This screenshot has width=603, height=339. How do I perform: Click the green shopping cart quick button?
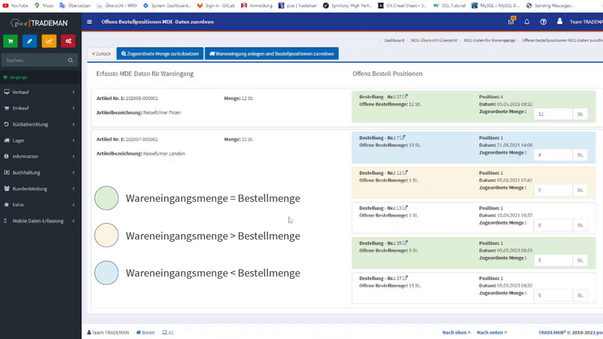[x=11, y=41]
